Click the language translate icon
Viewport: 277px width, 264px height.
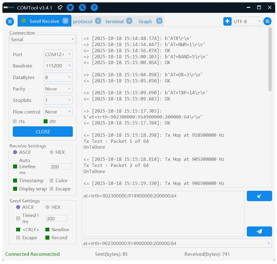(82, 7)
